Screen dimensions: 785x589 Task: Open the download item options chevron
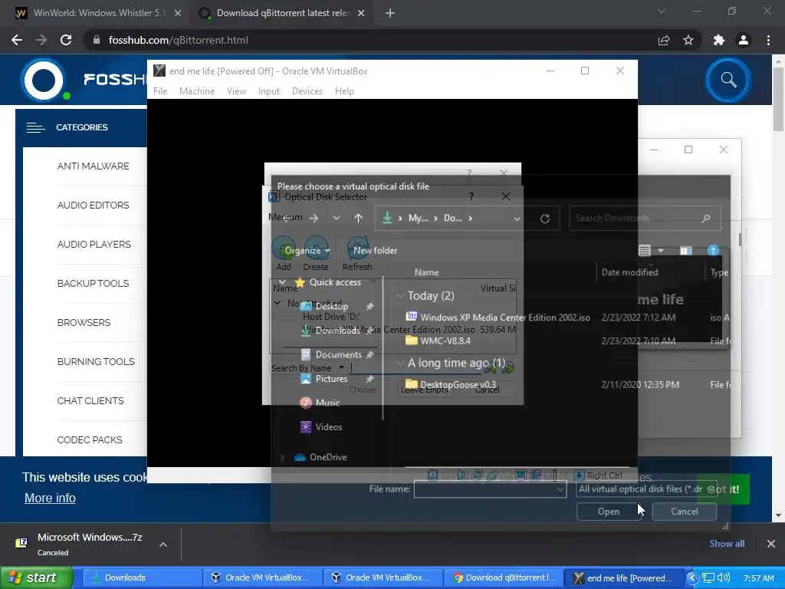[163, 544]
